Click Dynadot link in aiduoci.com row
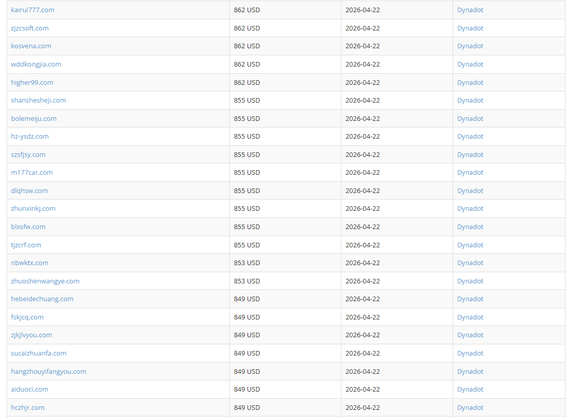 tap(470, 390)
